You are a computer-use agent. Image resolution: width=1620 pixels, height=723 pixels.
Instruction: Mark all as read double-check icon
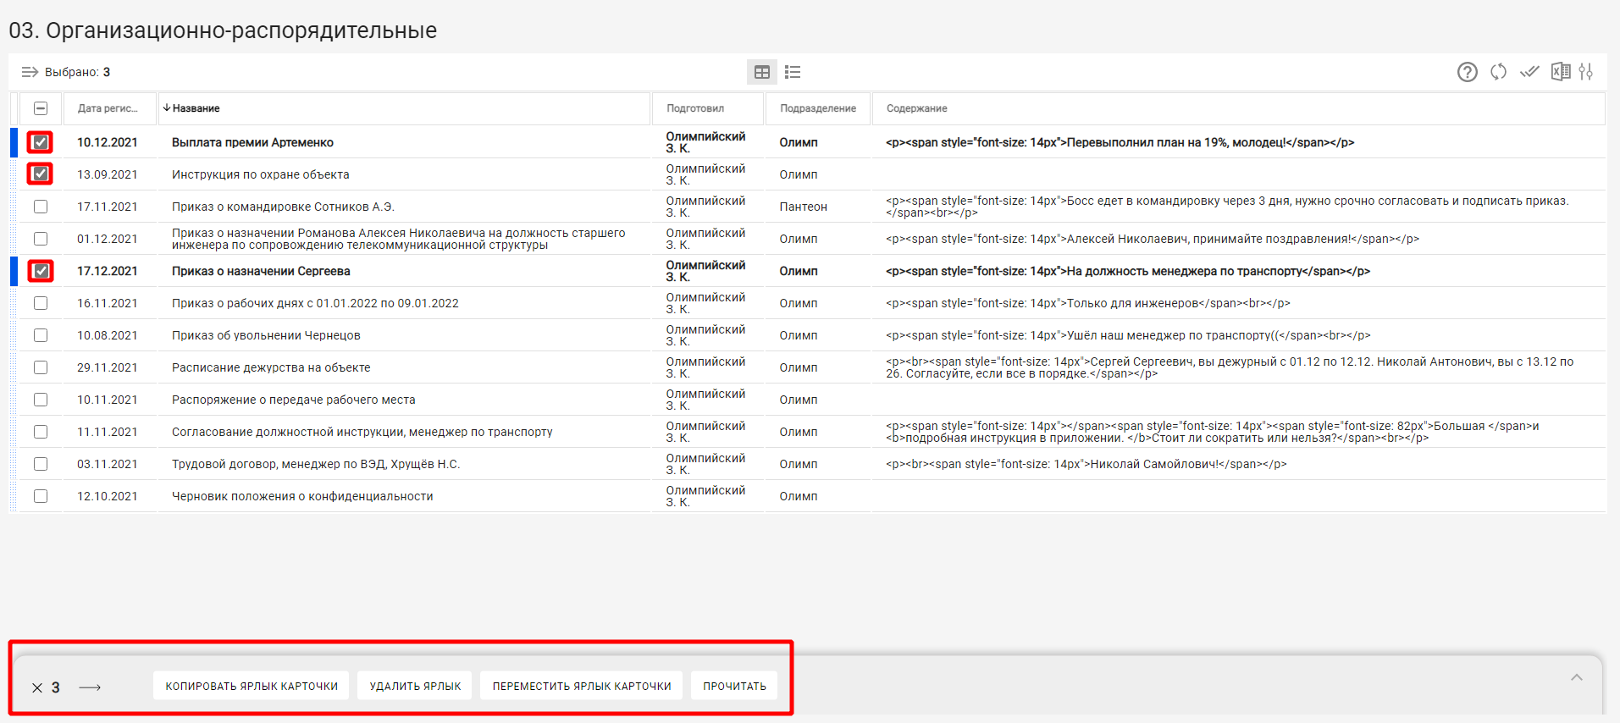1529,72
